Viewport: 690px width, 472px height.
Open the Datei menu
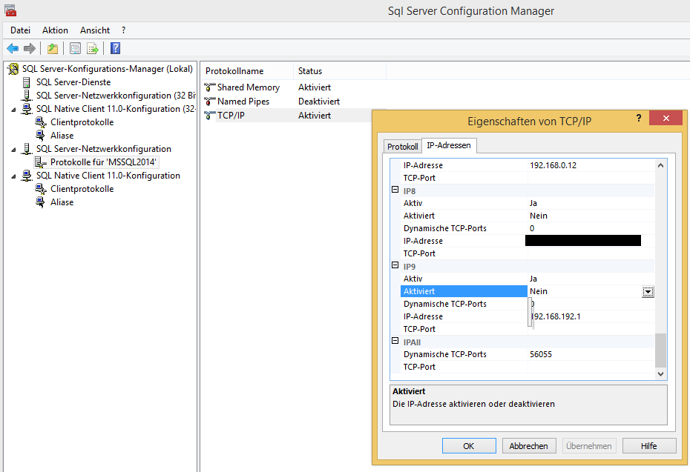tap(20, 30)
